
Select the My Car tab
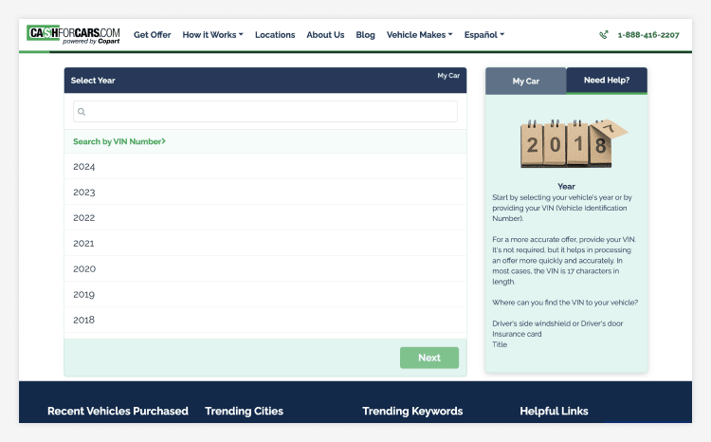click(525, 82)
